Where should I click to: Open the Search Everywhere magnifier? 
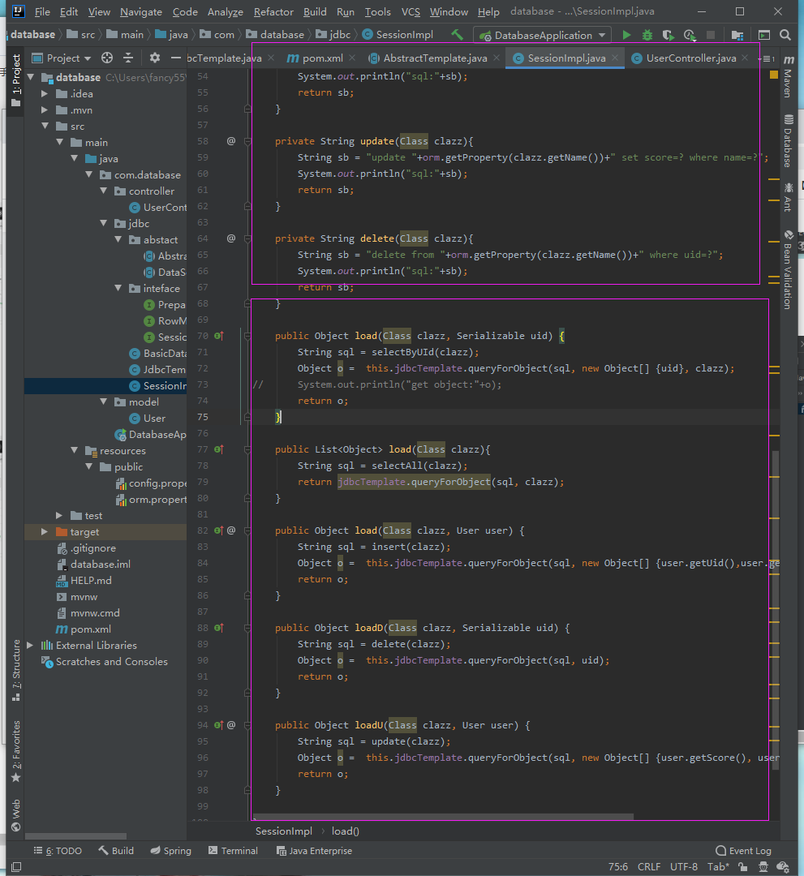click(785, 35)
